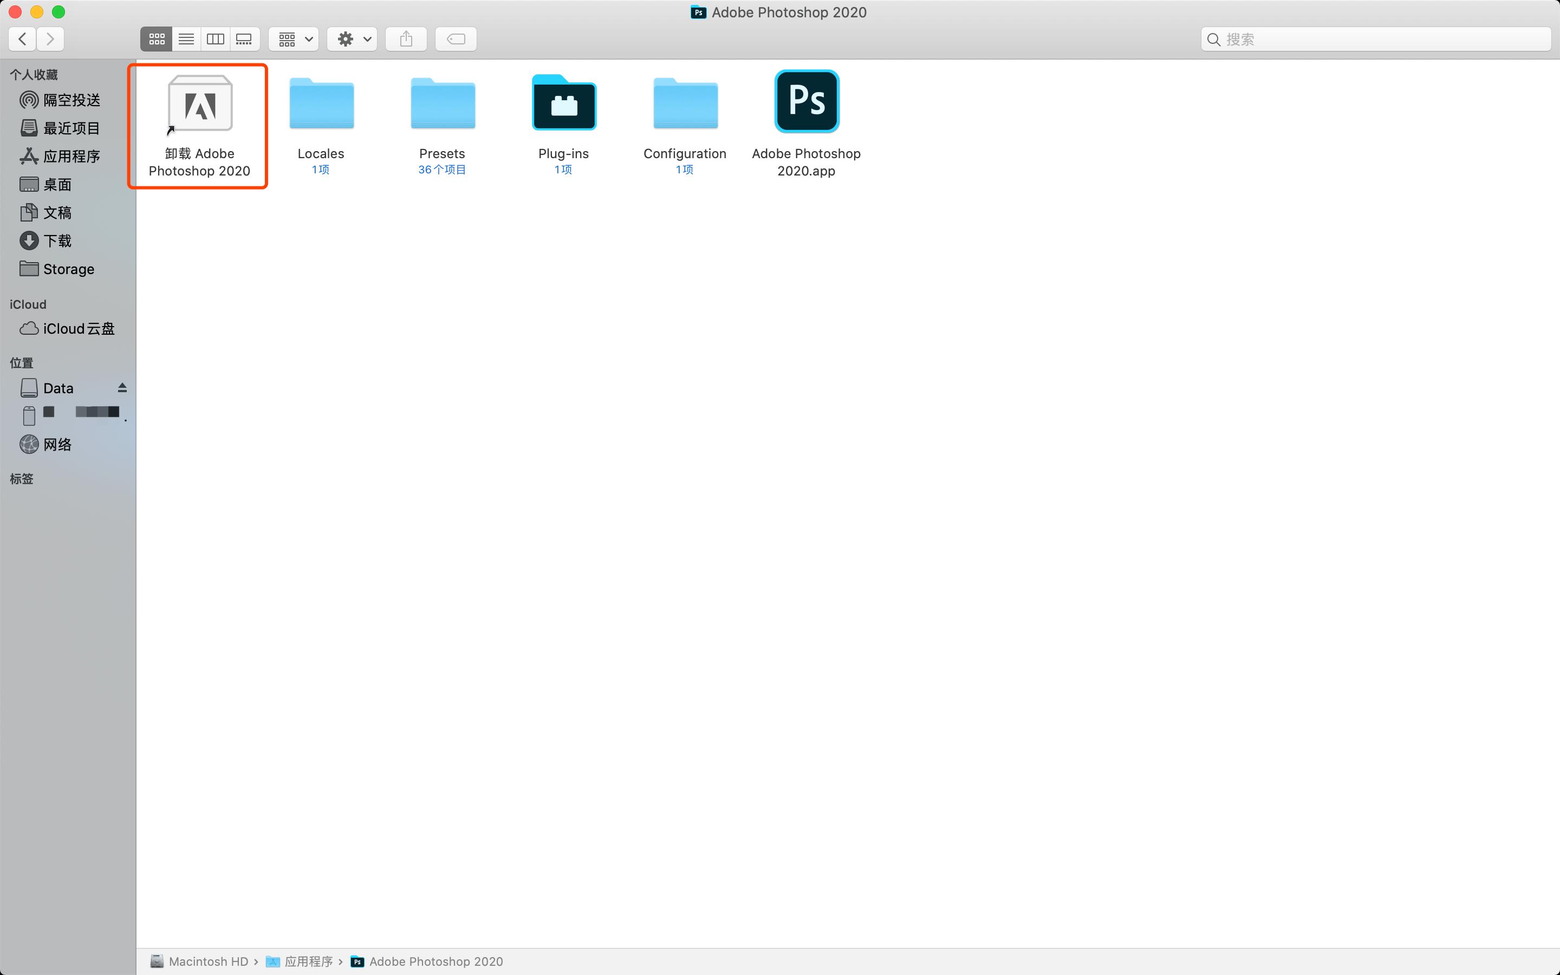Select the Configuration folder
This screenshot has width=1560, height=975.
pos(685,103)
